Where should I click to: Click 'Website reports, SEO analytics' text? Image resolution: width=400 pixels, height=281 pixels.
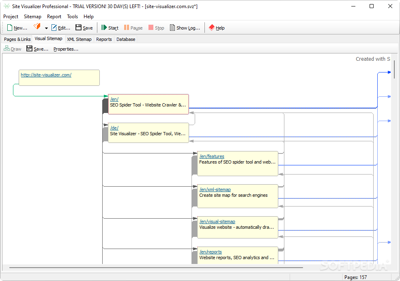237,258
